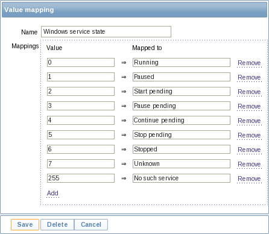Viewport: 269px width, 234px height.
Task: Click the 'Pause pending' mapped-to field
Action: tap(182, 106)
